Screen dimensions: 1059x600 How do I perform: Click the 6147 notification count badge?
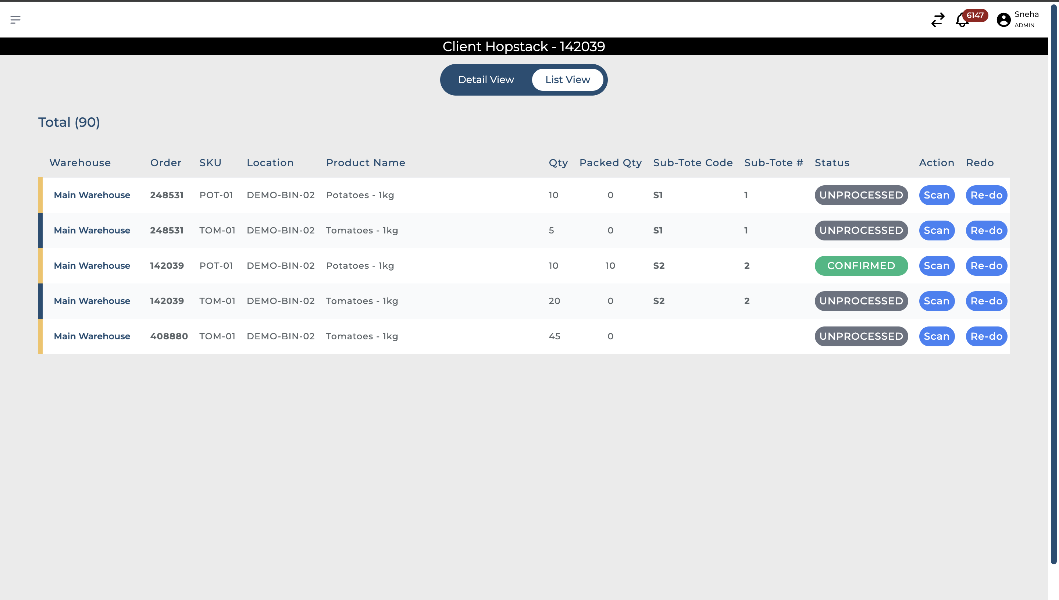975,15
